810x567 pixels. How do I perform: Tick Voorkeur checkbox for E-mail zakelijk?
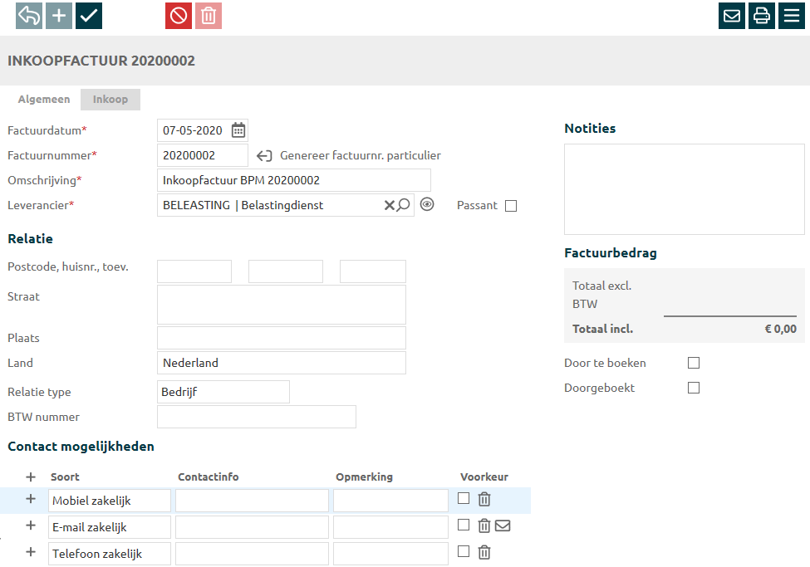464,525
